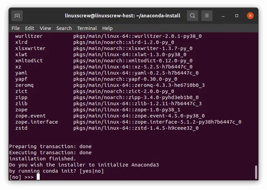Click path zeromq-4.3.3-he6710b0_3

pyautogui.click(x=170, y=85)
